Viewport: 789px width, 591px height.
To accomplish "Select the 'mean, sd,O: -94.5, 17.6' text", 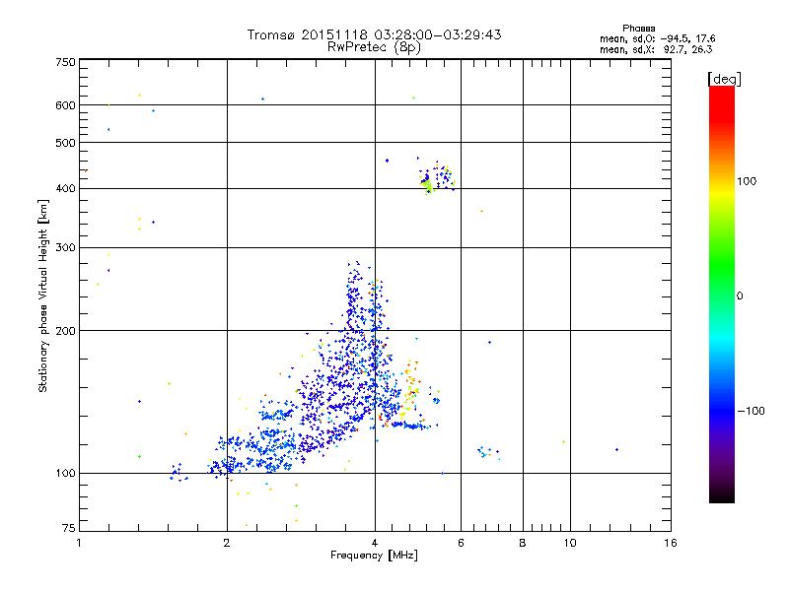I will coord(657,38).
